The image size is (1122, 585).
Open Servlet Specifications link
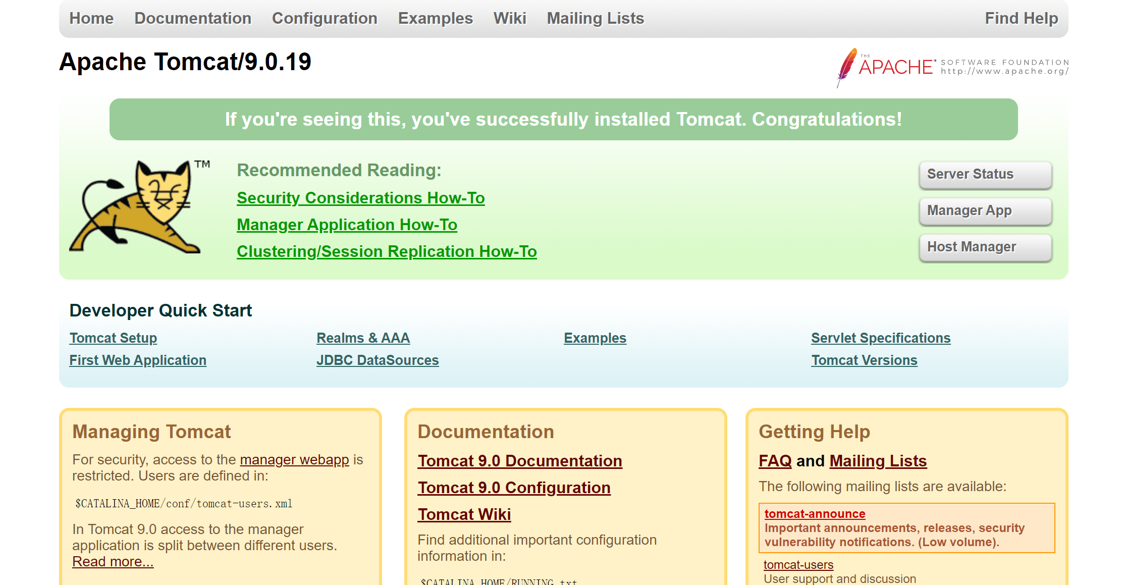click(880, 338)
